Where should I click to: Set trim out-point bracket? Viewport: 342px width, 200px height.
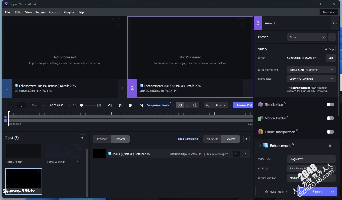coord(22,105)
